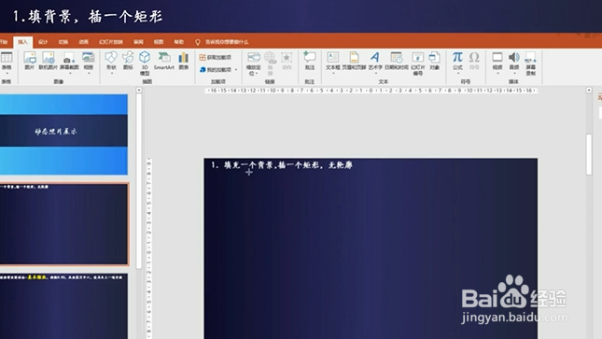The image size is (602, 339).
Task: Click the 我的加载项 icon
Action: pyautogui.click(x=203, y=69)
